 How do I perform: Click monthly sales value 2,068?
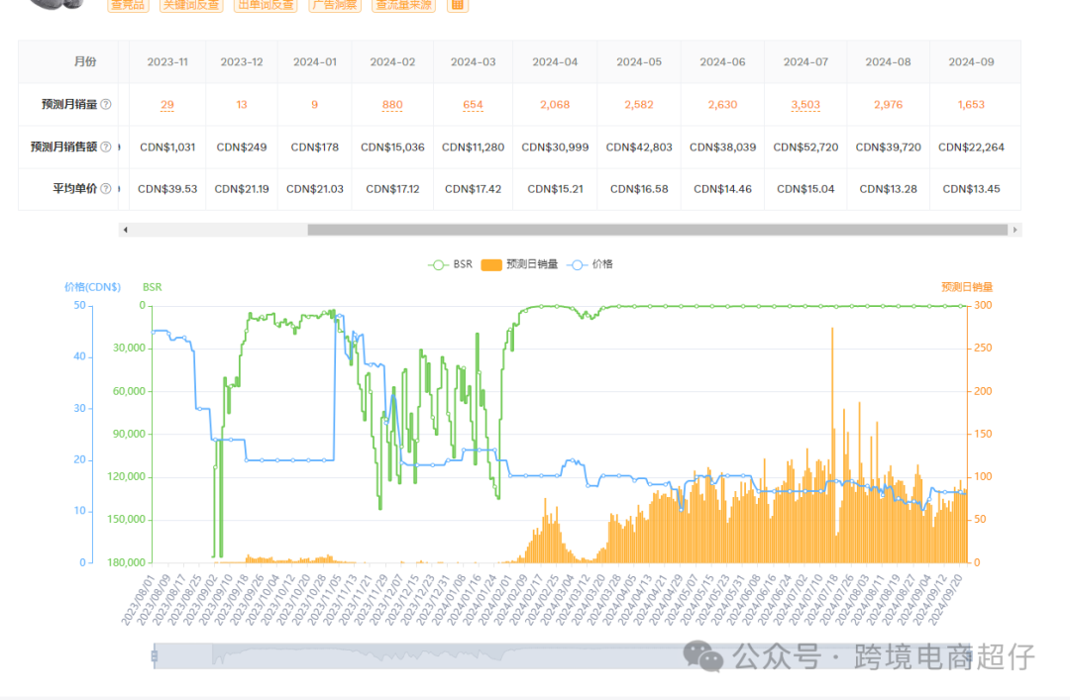pyautogui.click(x=555, y=104)
